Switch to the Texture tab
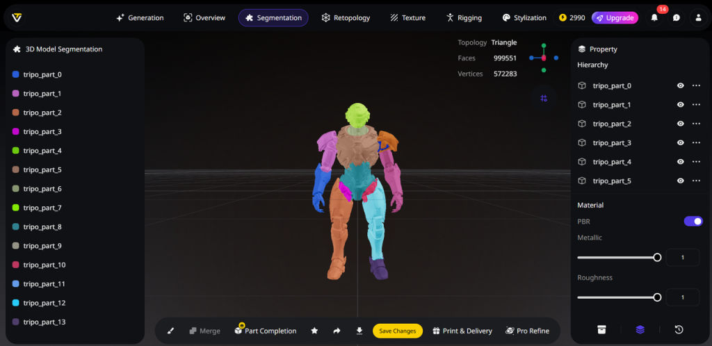The image size is (712, 346). [x=407, y=17]
